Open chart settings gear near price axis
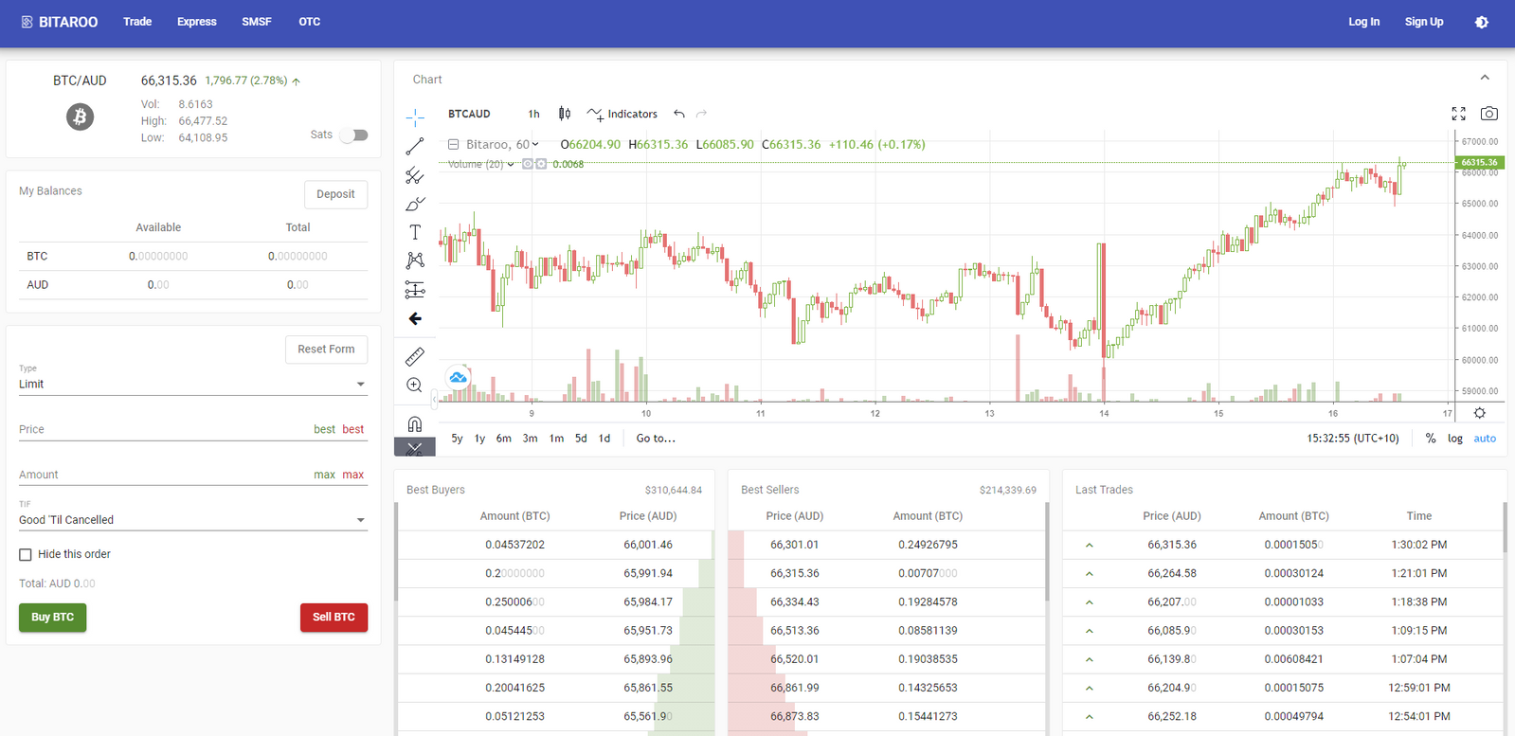This screenshot has height=736, width=1515. click(1480, 413)
